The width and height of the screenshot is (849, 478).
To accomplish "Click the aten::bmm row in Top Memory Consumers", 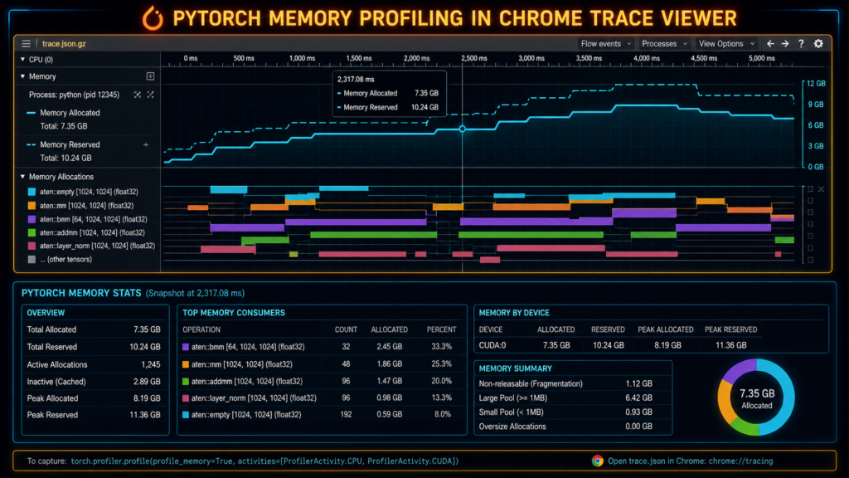I will (322, 346).
